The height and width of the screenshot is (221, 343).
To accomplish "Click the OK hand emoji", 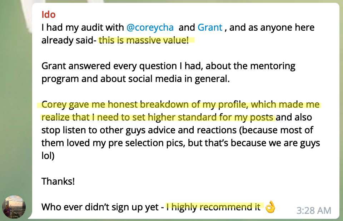I will (270, 207).
